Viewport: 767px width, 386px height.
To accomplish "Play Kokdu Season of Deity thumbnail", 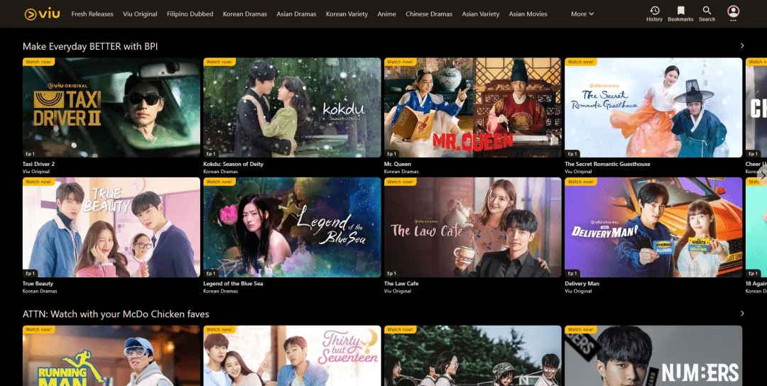I will tap(292, 107).
